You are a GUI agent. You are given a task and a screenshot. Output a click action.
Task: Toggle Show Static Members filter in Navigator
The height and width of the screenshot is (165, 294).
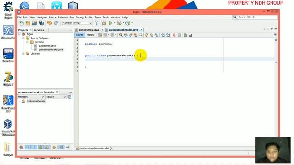pyautogui.click(x=34, y=148)
